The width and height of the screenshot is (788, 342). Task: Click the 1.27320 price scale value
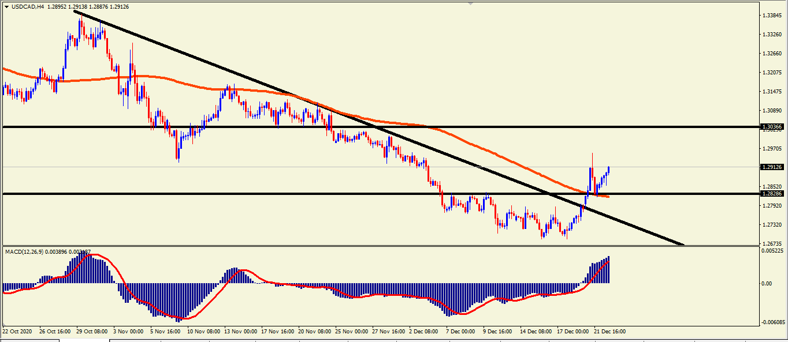click(x=772, y=224)
